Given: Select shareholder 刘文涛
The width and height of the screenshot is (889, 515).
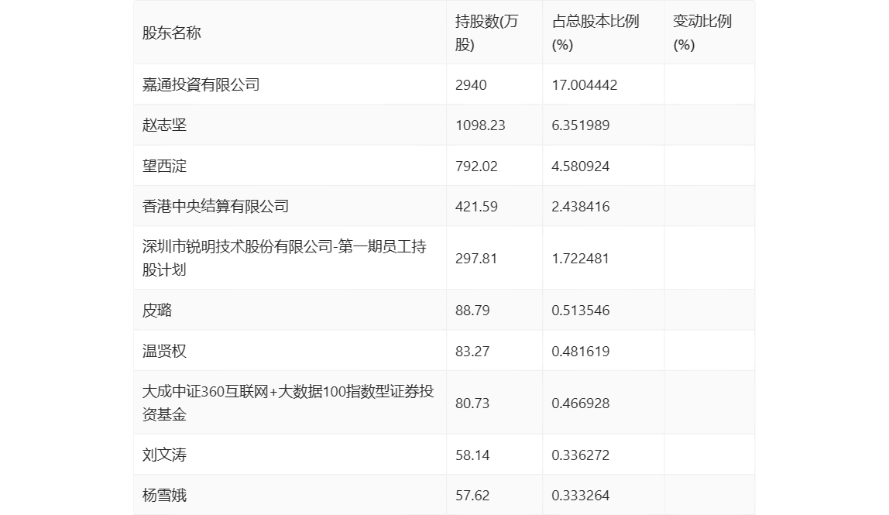Looking at the screenshot, I should pos(164,455).
